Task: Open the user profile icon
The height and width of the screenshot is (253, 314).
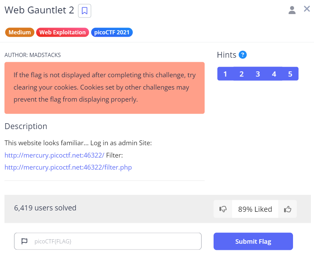Action: tap(292, 10)
